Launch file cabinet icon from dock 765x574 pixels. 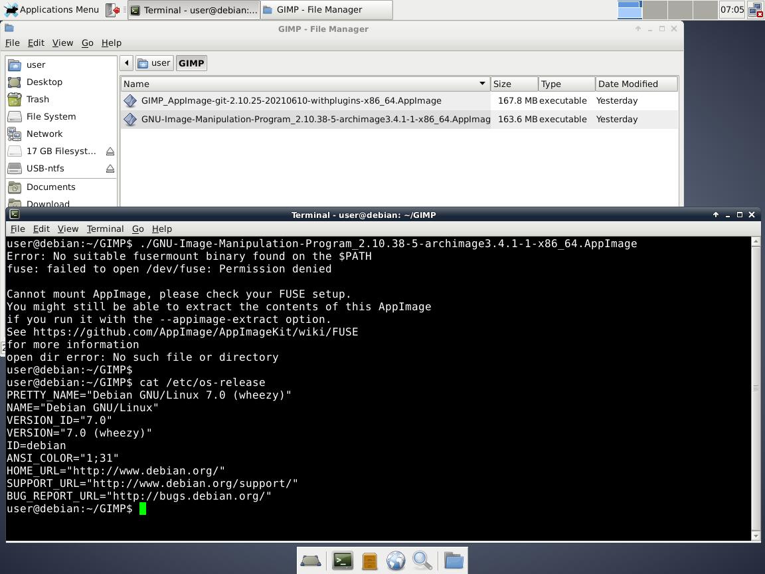tap(370, 561)
